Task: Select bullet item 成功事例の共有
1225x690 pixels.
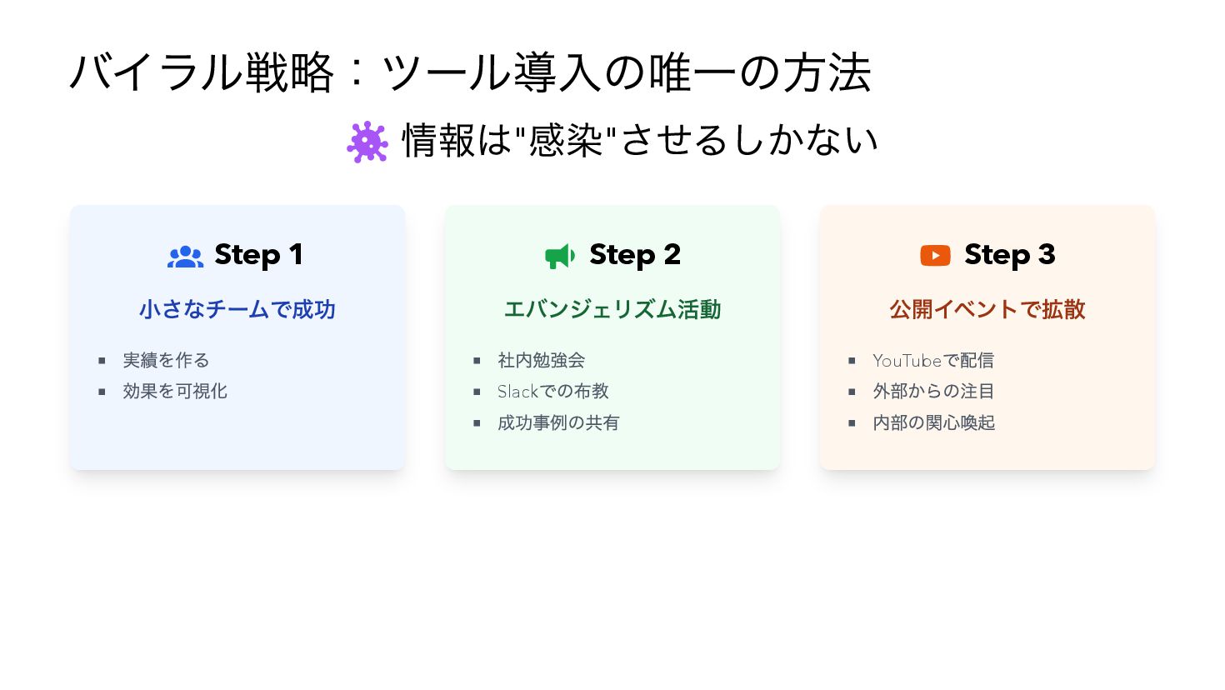Action: pos(558,422)
